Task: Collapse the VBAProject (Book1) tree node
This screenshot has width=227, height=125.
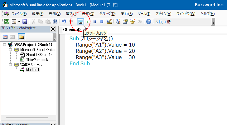Action: click(x=4, y=45)
